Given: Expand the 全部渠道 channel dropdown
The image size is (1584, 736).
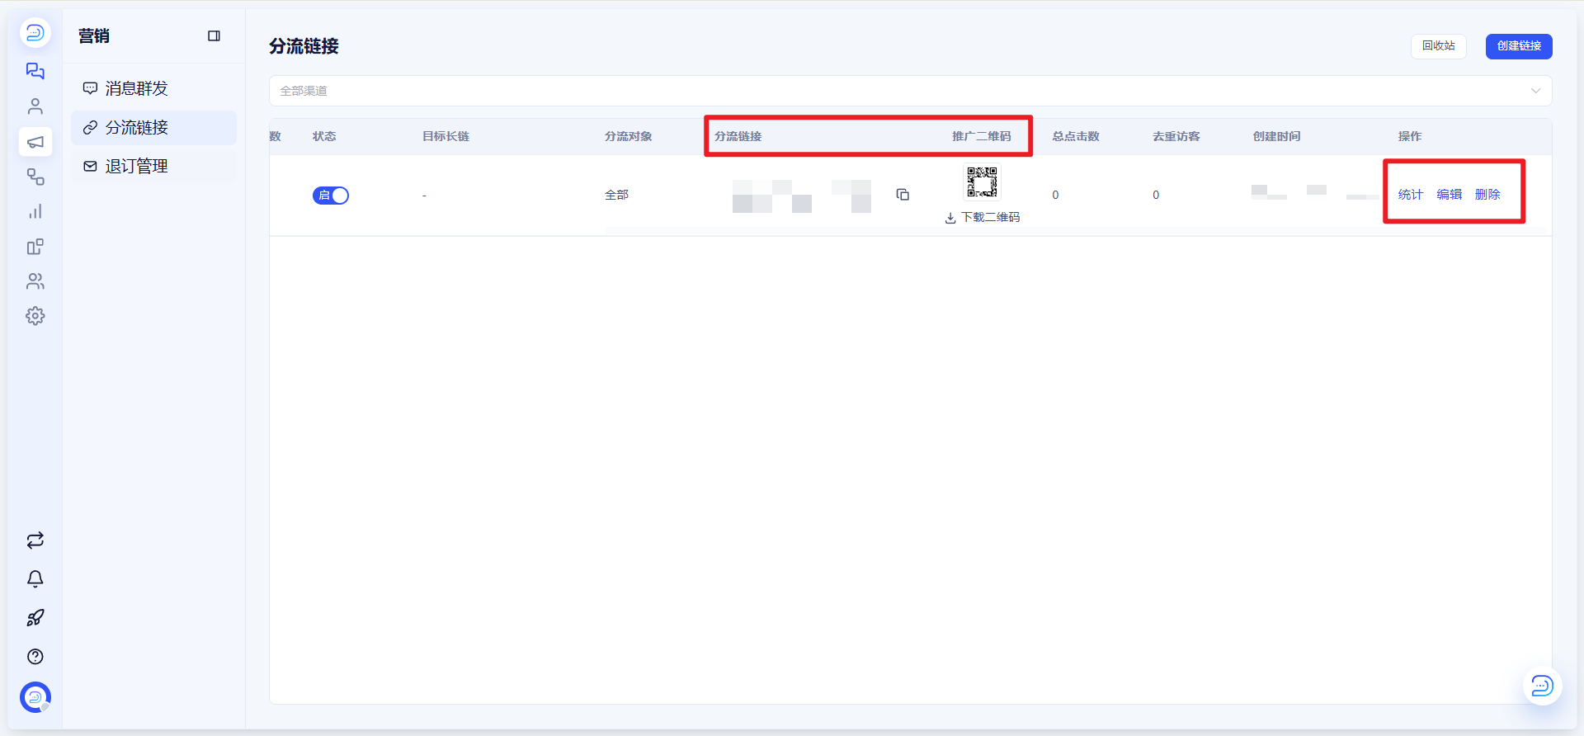Looking at the screenshot, I should pyautogui.click(x=910, y=91).
